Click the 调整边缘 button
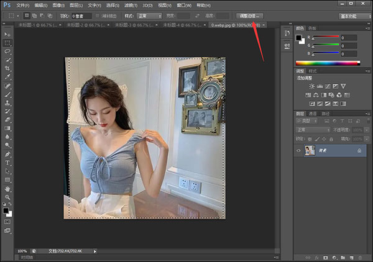Image resolution: width=373 pixels, height=262 pixels. coord(250,16)
